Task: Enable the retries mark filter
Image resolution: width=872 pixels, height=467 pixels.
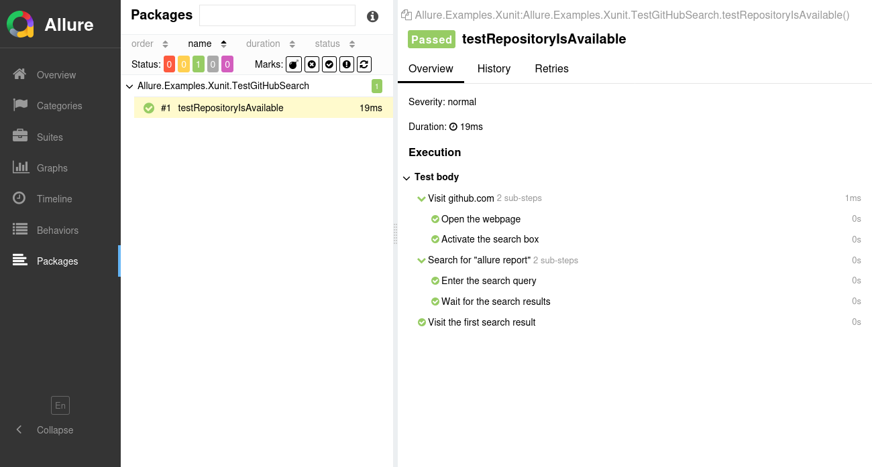Action: pos(364,64)
